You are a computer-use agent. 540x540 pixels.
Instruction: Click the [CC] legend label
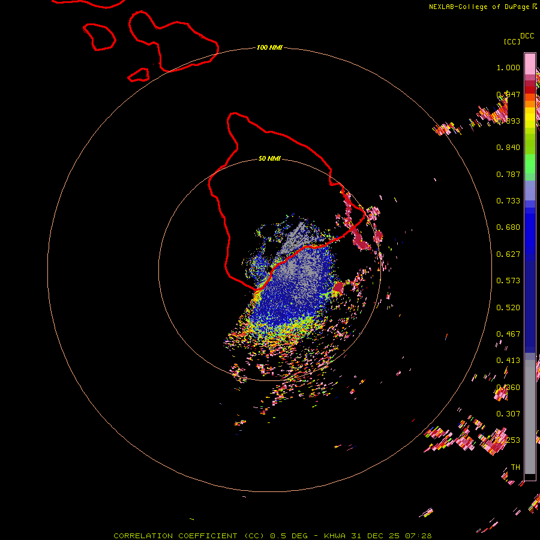pos(512,41)
